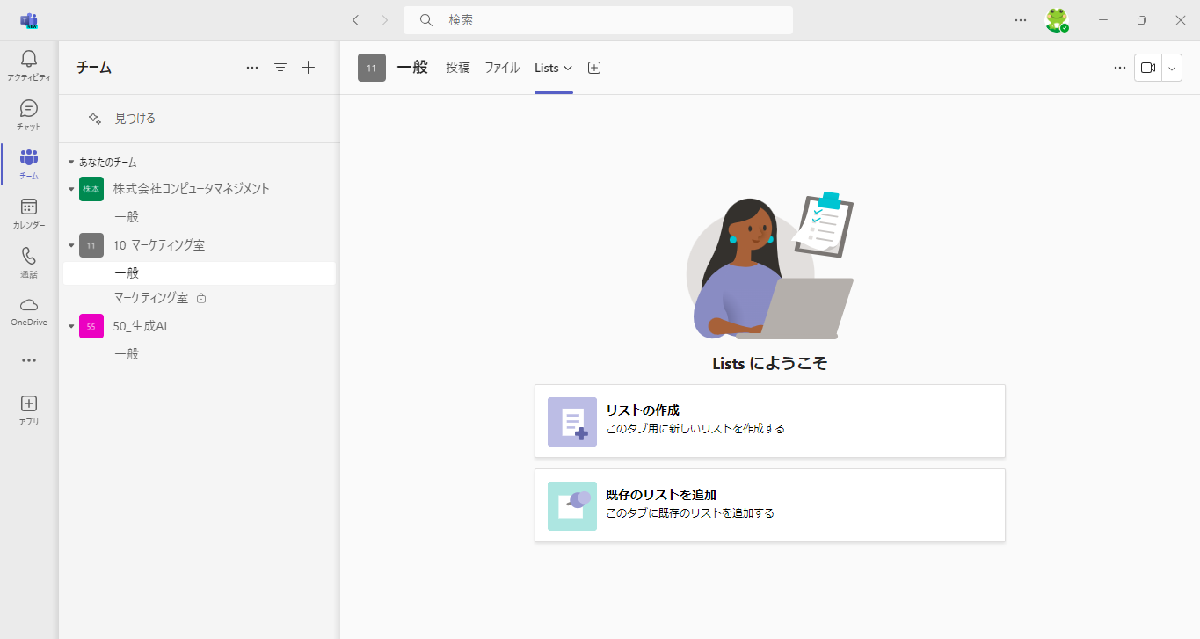
Task: Click the plus icon to create or join a team
Action: point(308,68)
